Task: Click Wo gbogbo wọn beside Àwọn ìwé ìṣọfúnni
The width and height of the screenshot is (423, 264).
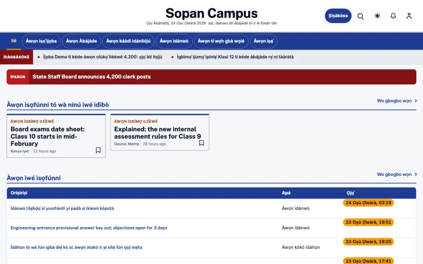Action: [397, 175]
